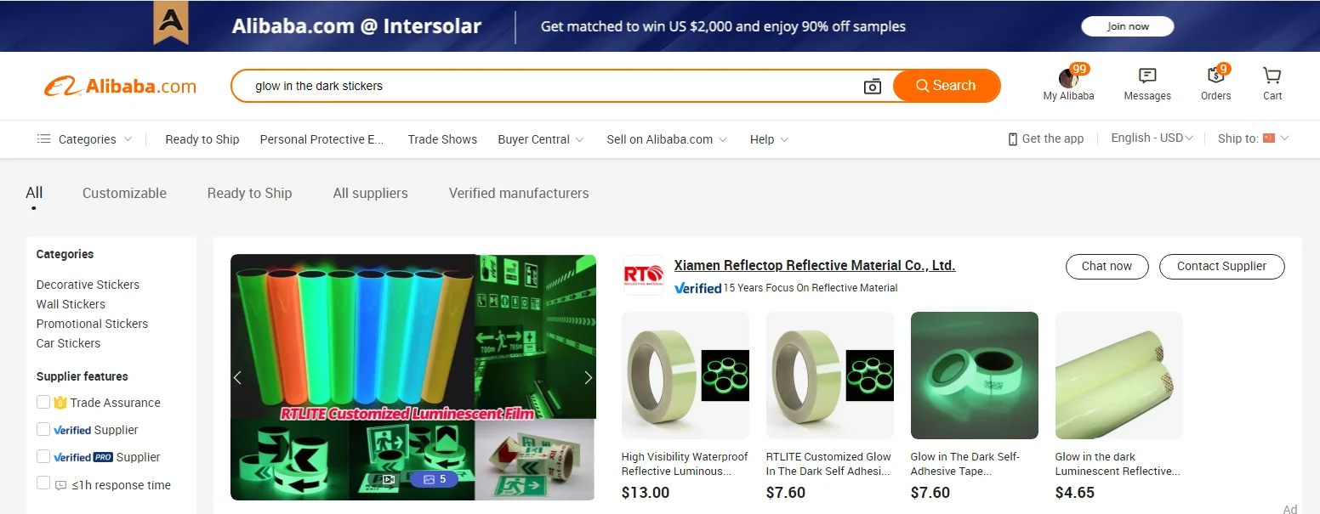This screenshot has width=1320, height=514.
Task: Click the Chat now button
Action: click(1107, 266)
